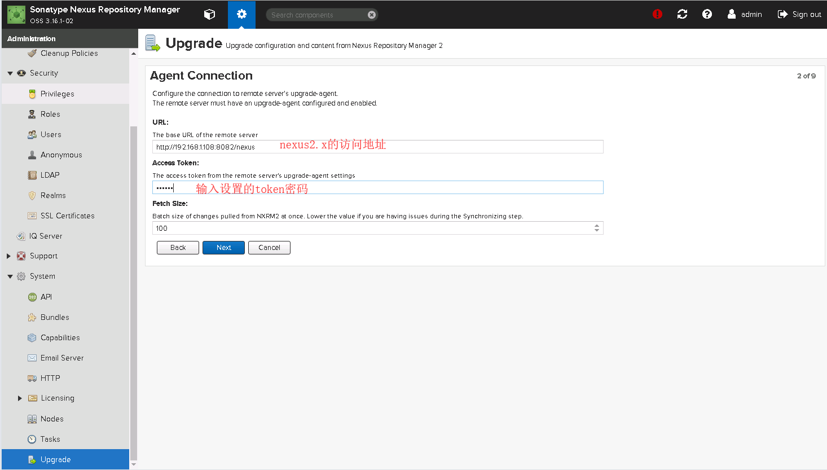Select the Support folder
Image resolution: width=827 pixels, height=470 pixels.
tap(43, 256)
